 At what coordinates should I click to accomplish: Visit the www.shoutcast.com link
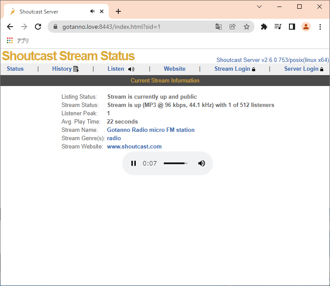(x=134, y=146)
